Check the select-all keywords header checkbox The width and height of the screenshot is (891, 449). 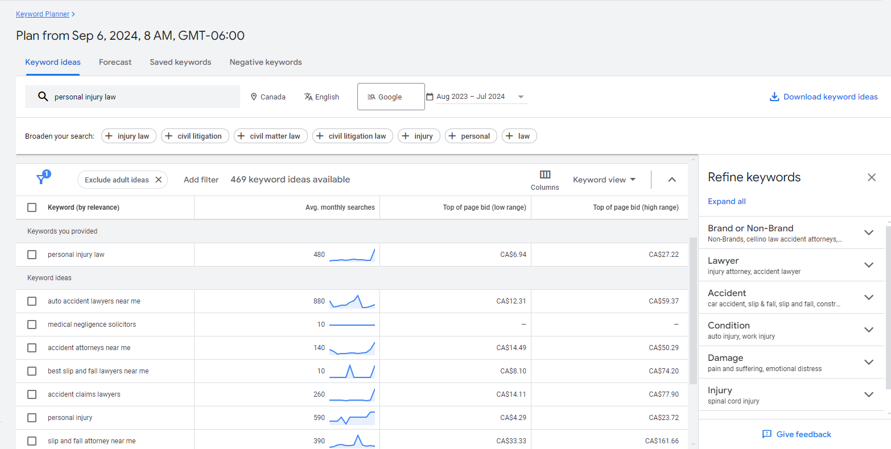32,207
